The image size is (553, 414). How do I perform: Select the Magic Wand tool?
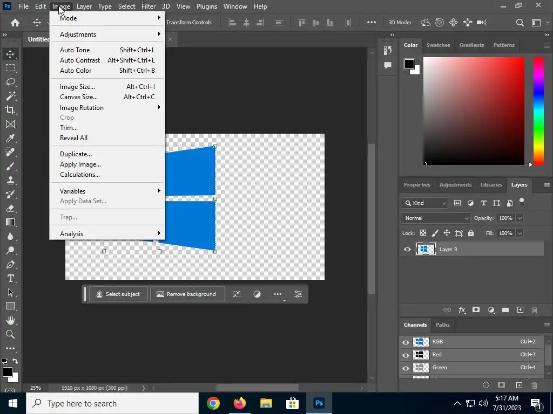[10, 96]
